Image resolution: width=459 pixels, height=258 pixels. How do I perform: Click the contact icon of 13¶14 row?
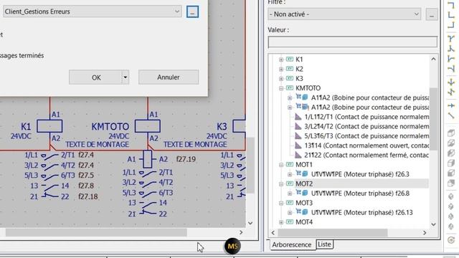click(x=298, y=145)
